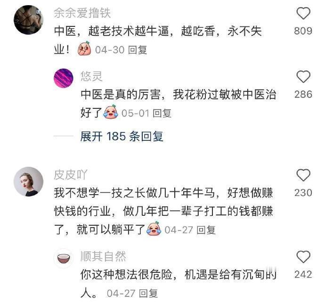Tap the crying-laugh emoji after 躺平了
Viewport: 325px width, 303px height.
154,229
